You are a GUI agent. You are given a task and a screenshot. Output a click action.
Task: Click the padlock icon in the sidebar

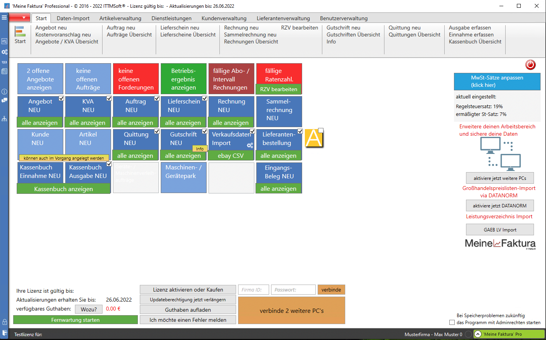(x=4, y=322)
